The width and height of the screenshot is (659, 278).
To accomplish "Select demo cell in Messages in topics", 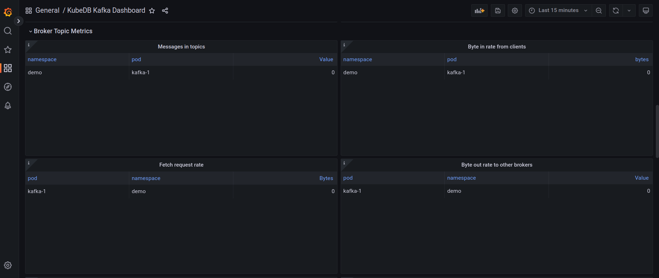I will [x=77, y=73].
